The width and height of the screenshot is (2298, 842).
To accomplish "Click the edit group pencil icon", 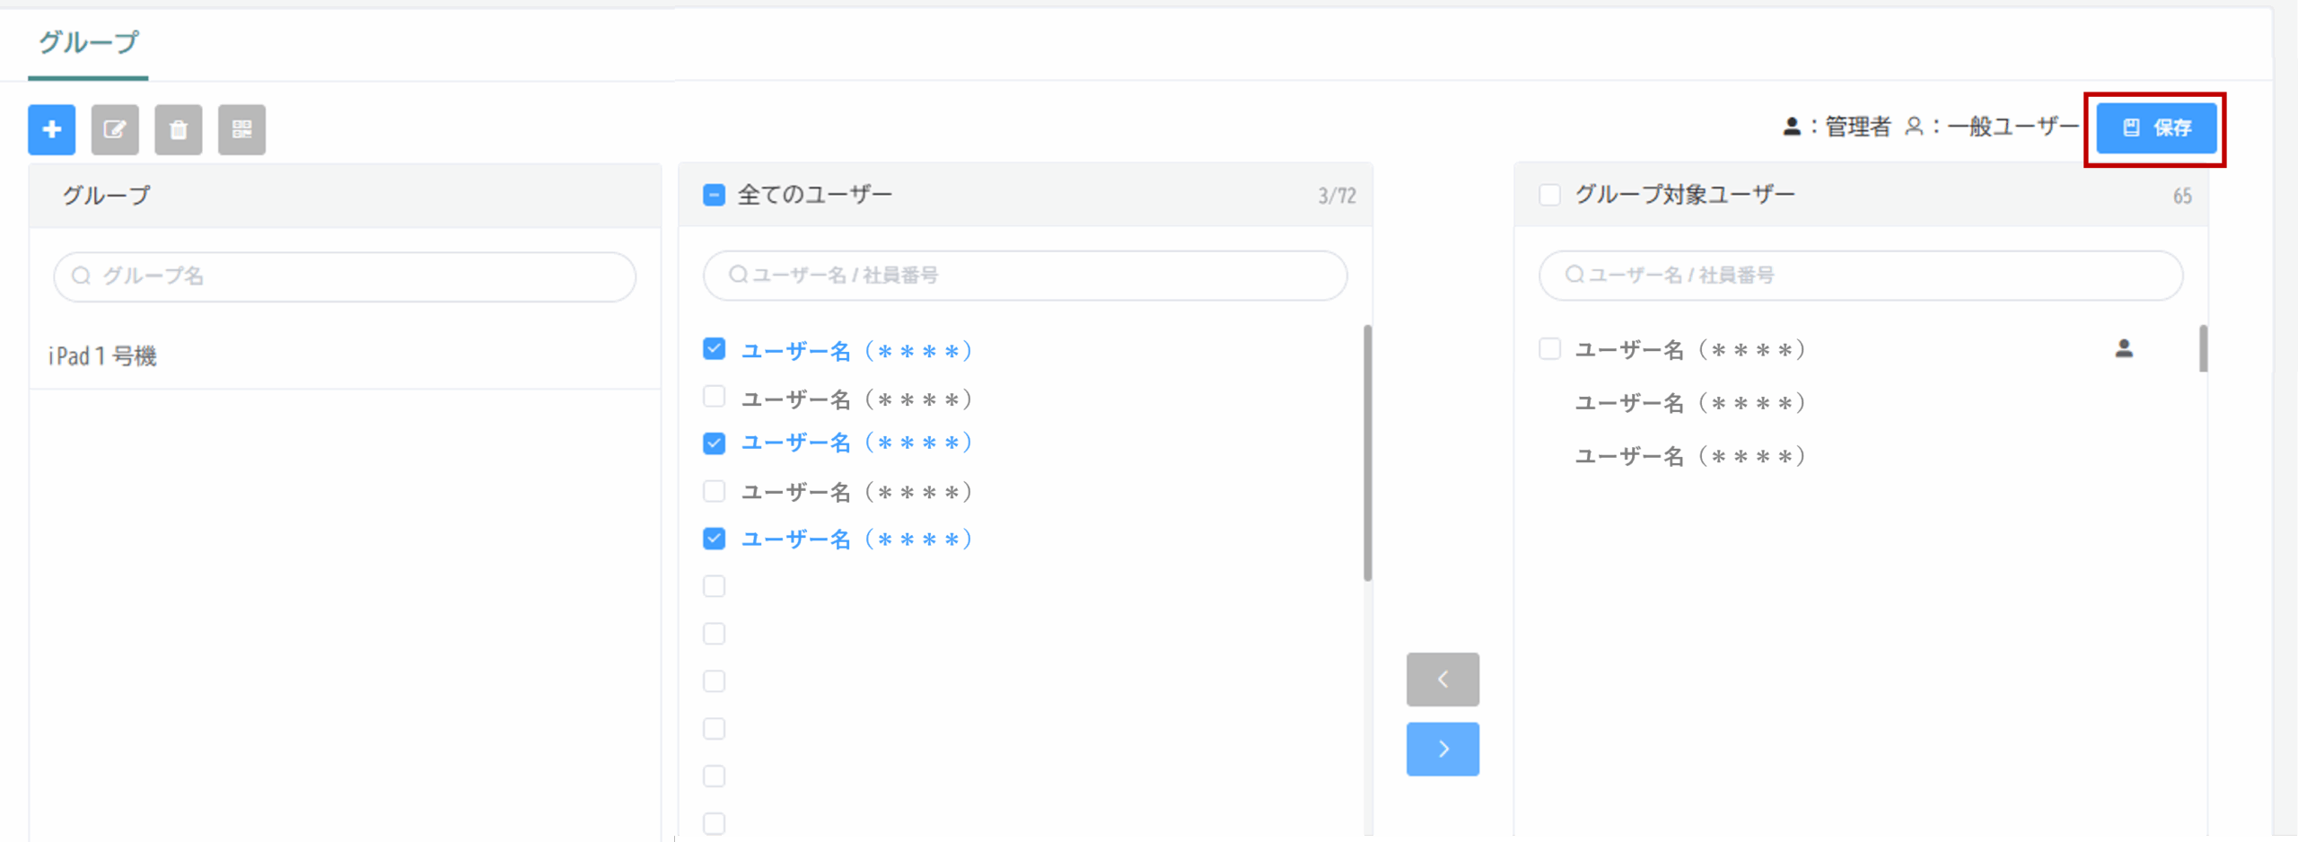I will pyautogui.click(x=115, y=129).
